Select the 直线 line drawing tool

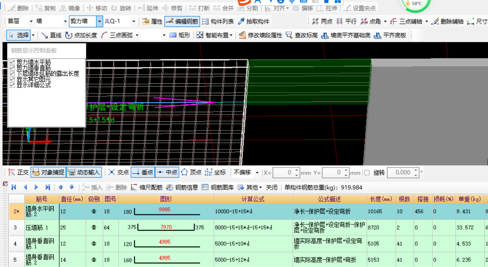click(x=51, y=35)
